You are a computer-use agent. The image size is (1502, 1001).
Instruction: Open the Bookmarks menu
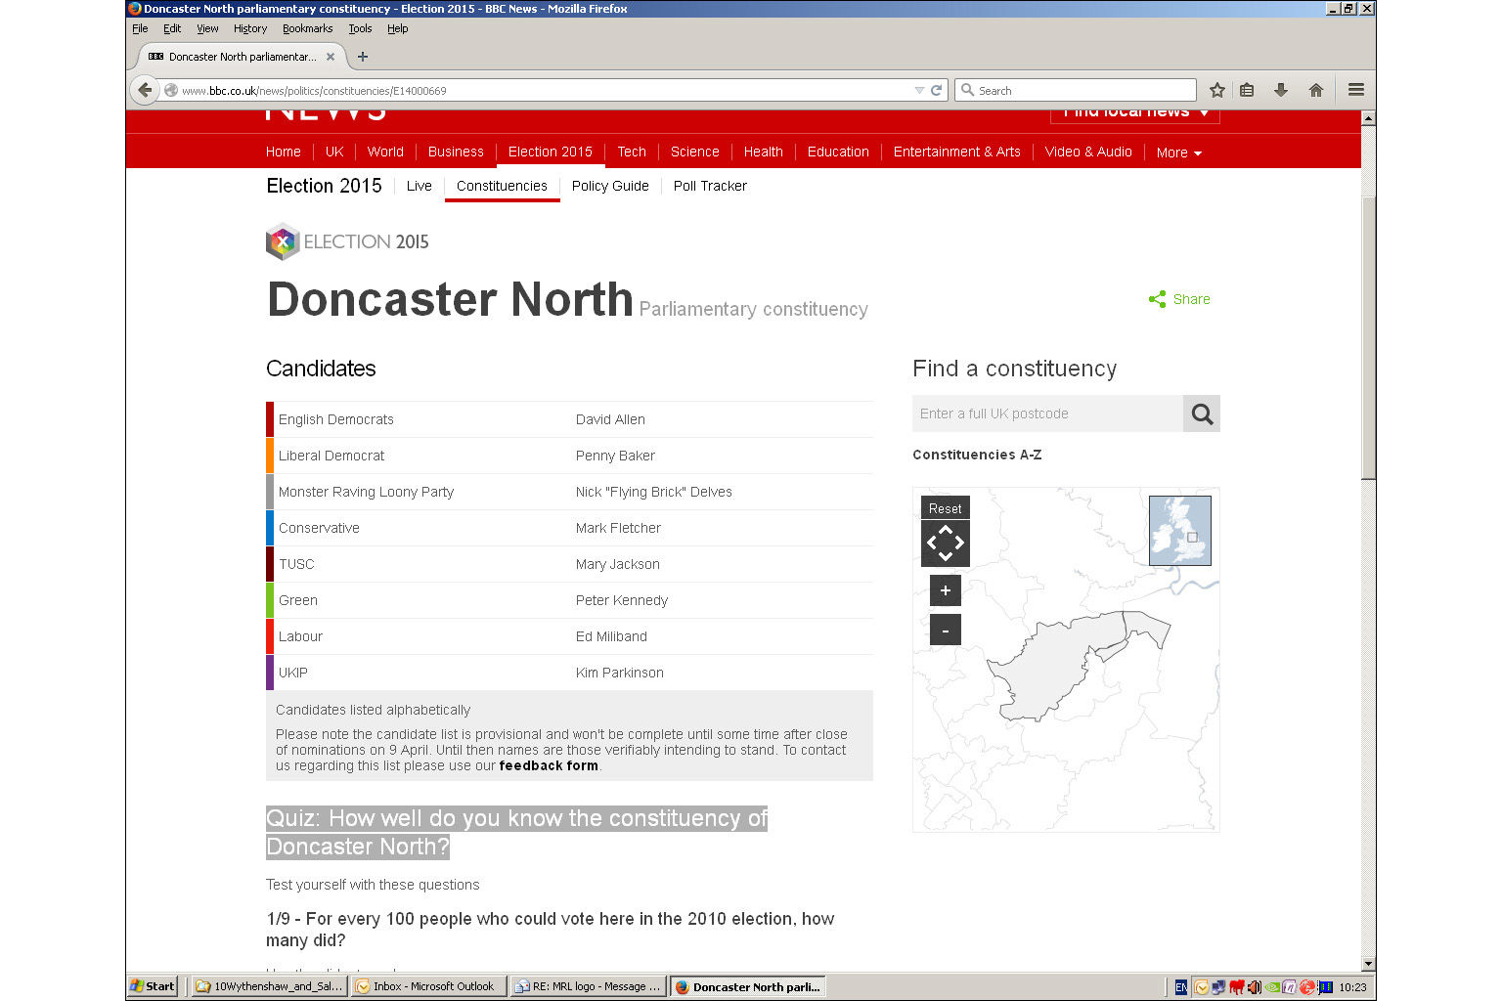(x=307, y=28)
